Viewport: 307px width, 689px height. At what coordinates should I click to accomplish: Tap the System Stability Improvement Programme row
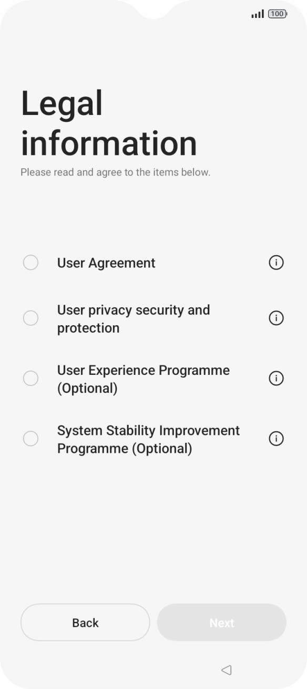click(148, 439)
